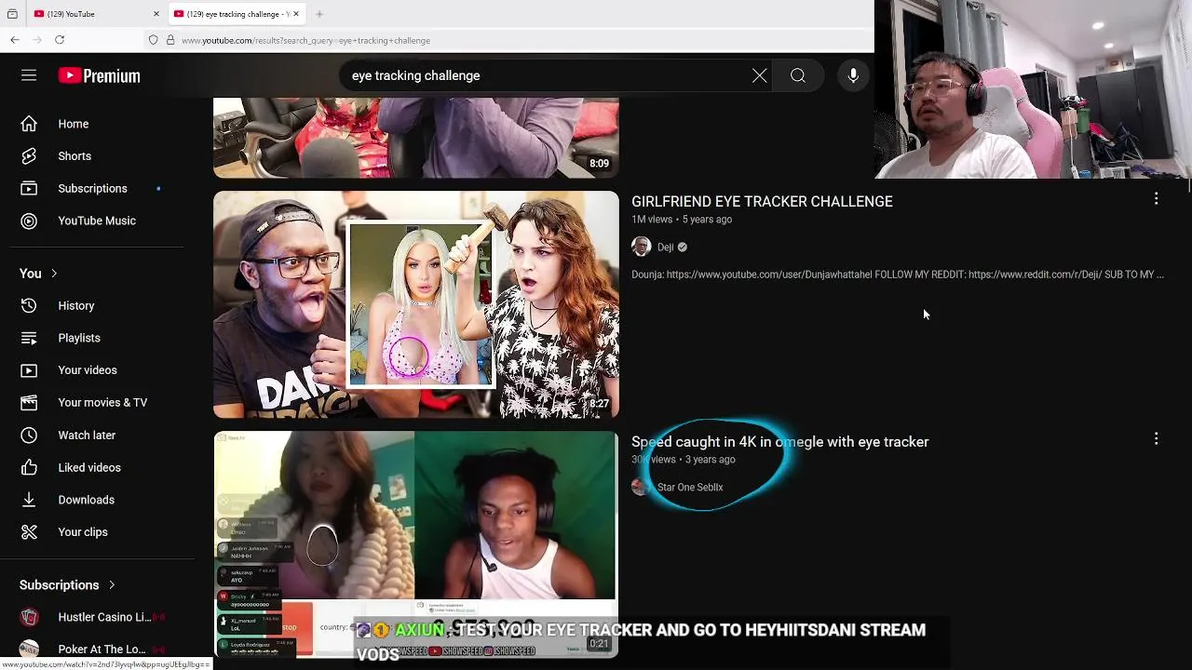Click the Your movies & TV icon
The image size is (1192, 670).
29,402
